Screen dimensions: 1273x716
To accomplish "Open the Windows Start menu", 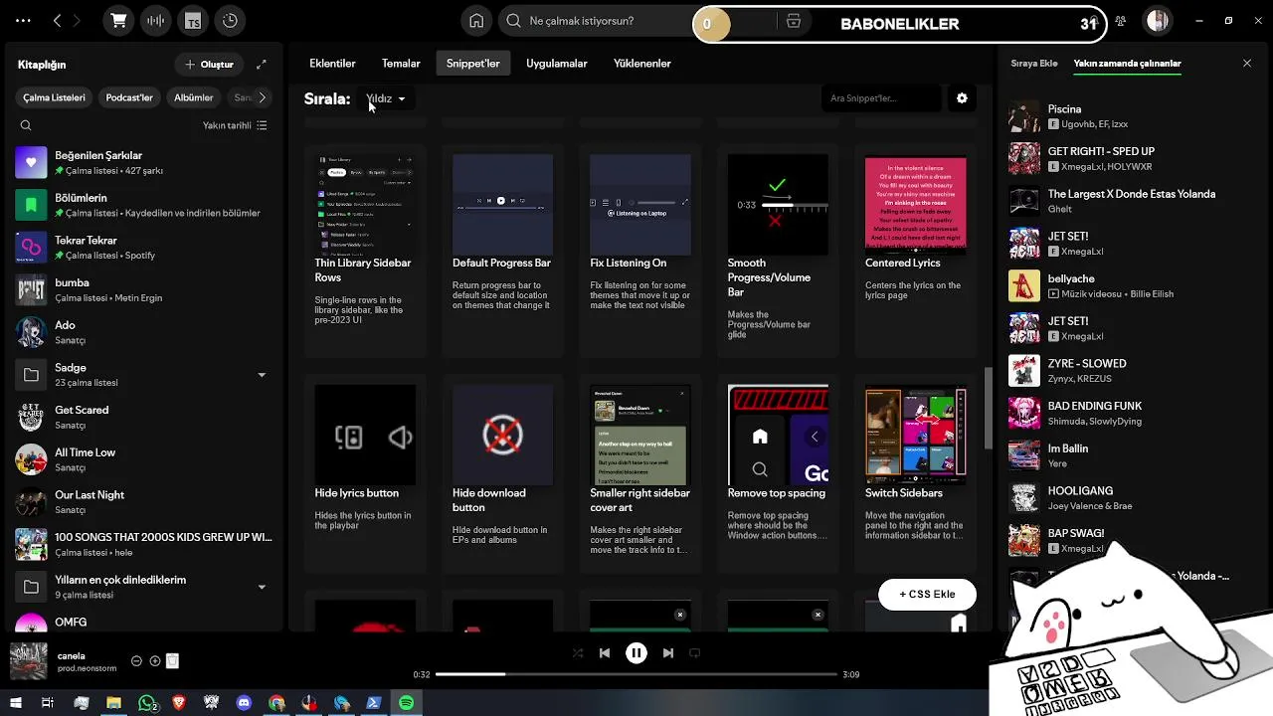I will coord(16,703).
